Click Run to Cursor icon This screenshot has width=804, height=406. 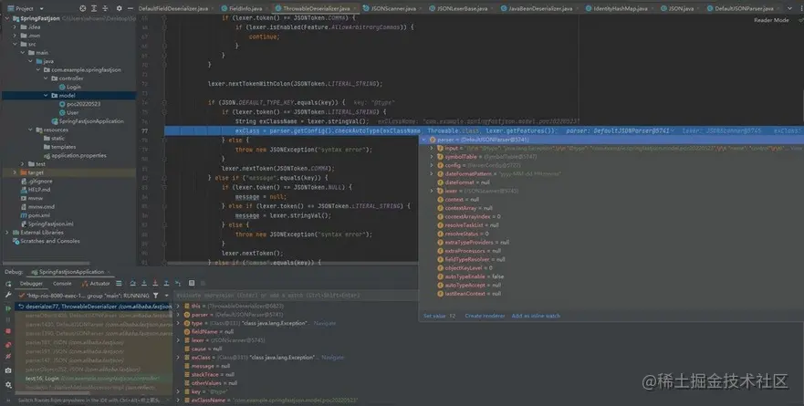[x=178, y=283]
